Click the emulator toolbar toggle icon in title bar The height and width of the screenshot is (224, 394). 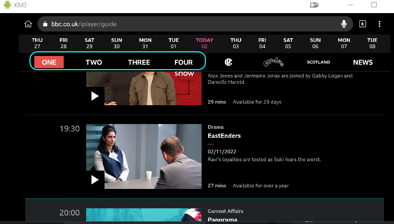click(x=314, y=5)
